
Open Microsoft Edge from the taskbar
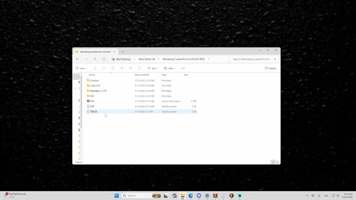pyautogui.click(x=191, y=196)
